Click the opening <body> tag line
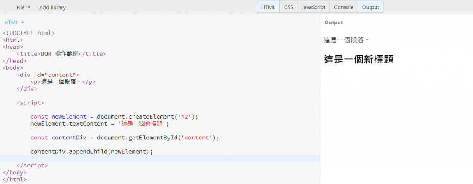 [x=12, y=68]
